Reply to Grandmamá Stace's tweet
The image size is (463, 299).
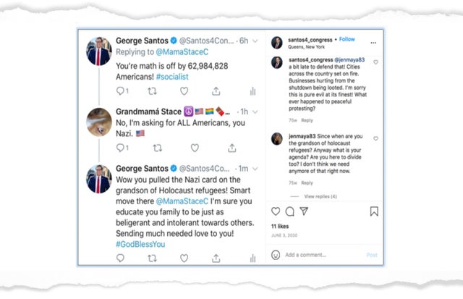[x=119, y=148]
